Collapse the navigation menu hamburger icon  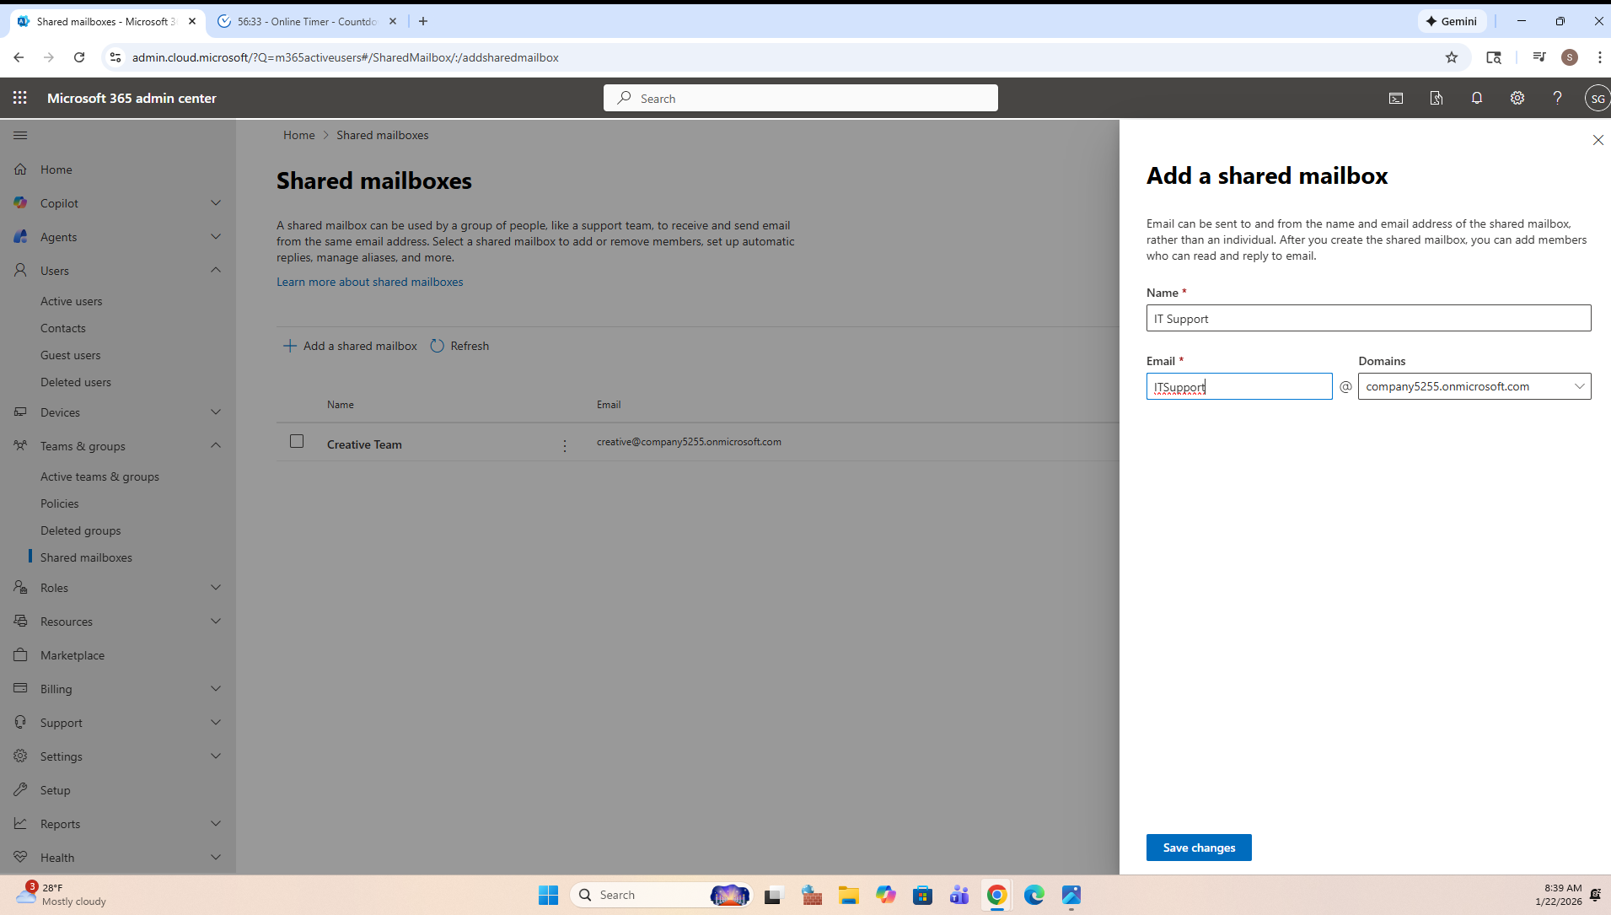(20, 135)
